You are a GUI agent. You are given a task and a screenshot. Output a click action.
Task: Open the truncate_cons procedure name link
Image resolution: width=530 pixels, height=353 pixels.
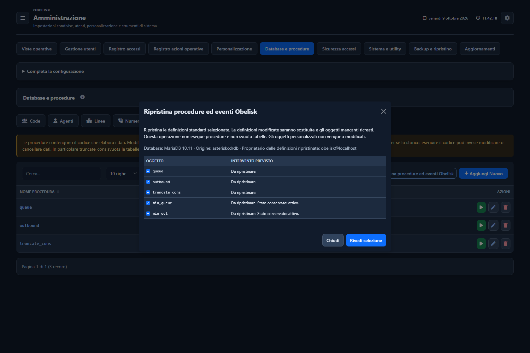35,244
